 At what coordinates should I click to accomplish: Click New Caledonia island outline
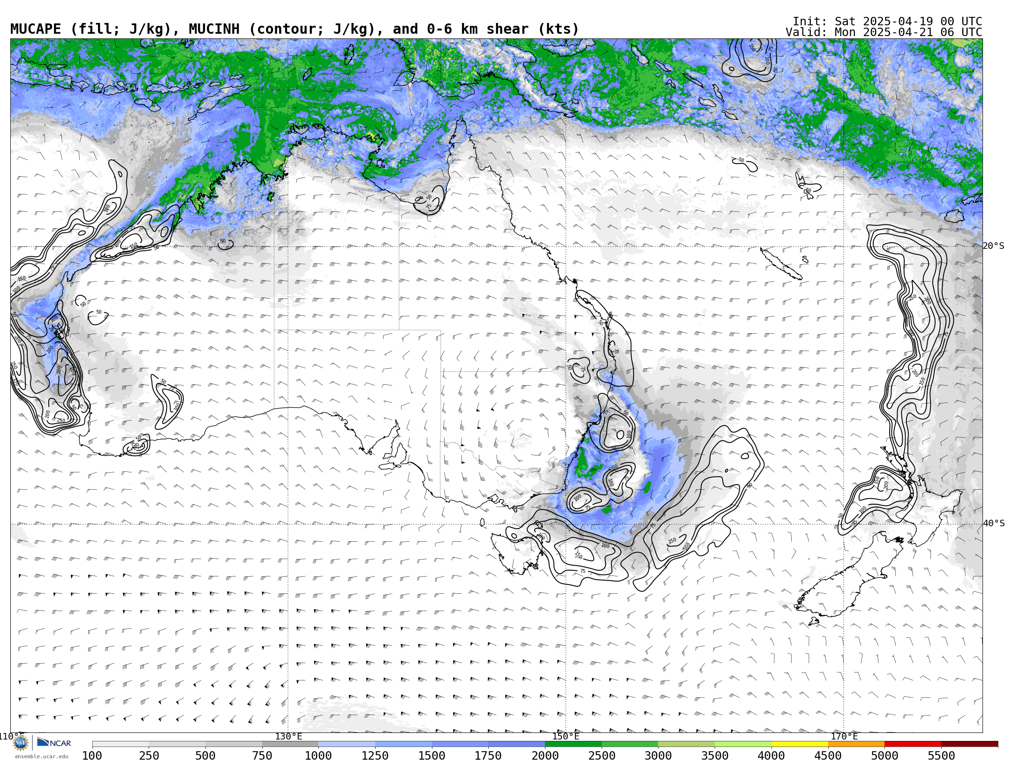coord(781,263)
